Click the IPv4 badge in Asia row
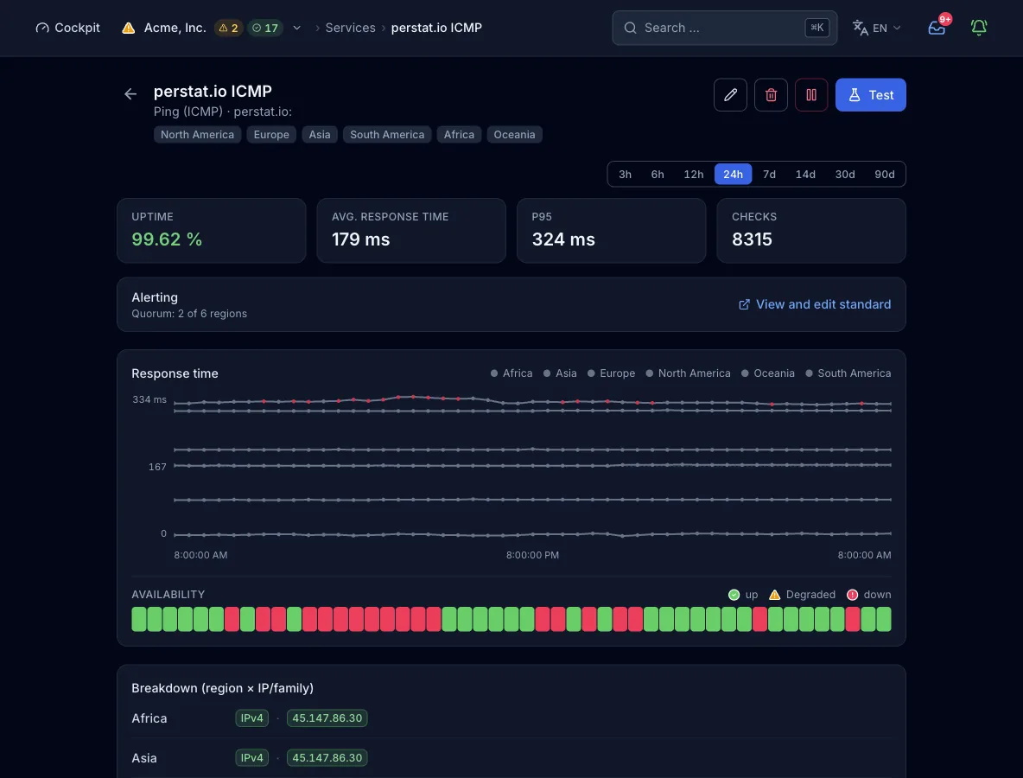 click(x=251, y=758)
